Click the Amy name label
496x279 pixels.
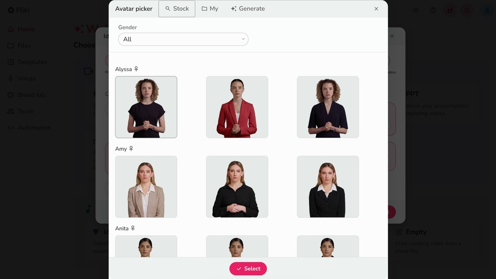click(x=121, y=149)
